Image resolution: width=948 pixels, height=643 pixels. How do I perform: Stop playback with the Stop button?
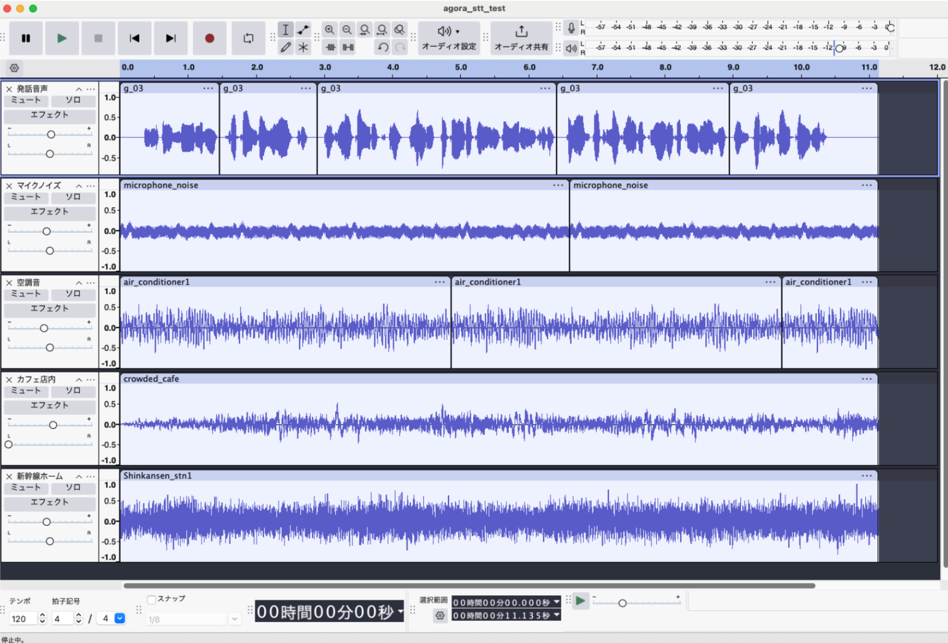click(x=98, y=38)
